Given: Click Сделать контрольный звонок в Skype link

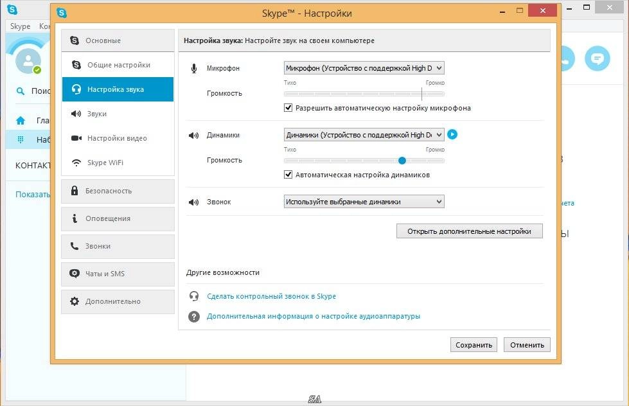Looking at the screenshot, I should (271, 296).
